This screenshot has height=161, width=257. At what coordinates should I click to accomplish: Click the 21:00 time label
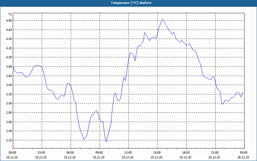[215, 153]
